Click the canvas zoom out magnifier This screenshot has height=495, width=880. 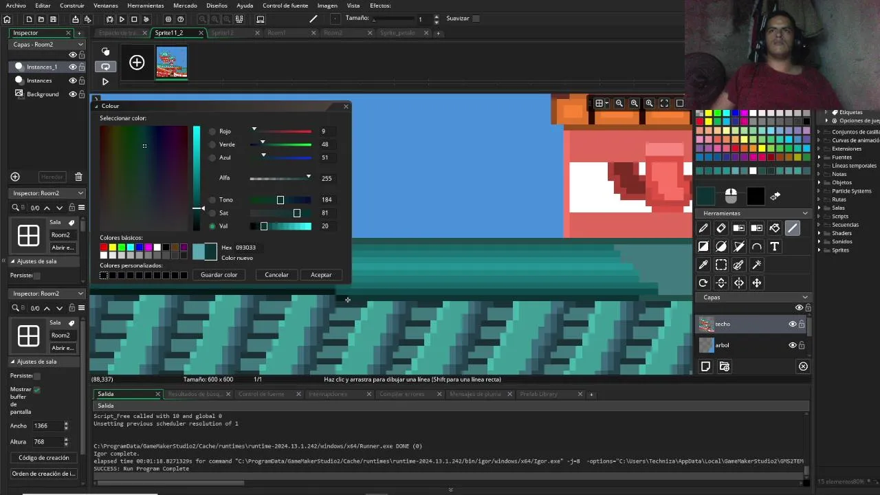pyautogui.click(x=619, y=103)
